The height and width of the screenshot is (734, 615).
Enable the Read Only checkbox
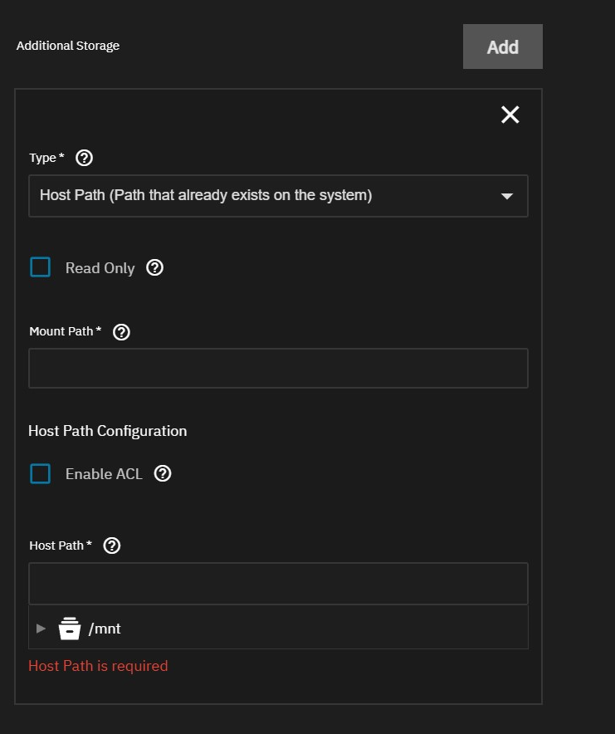(41, 267)
